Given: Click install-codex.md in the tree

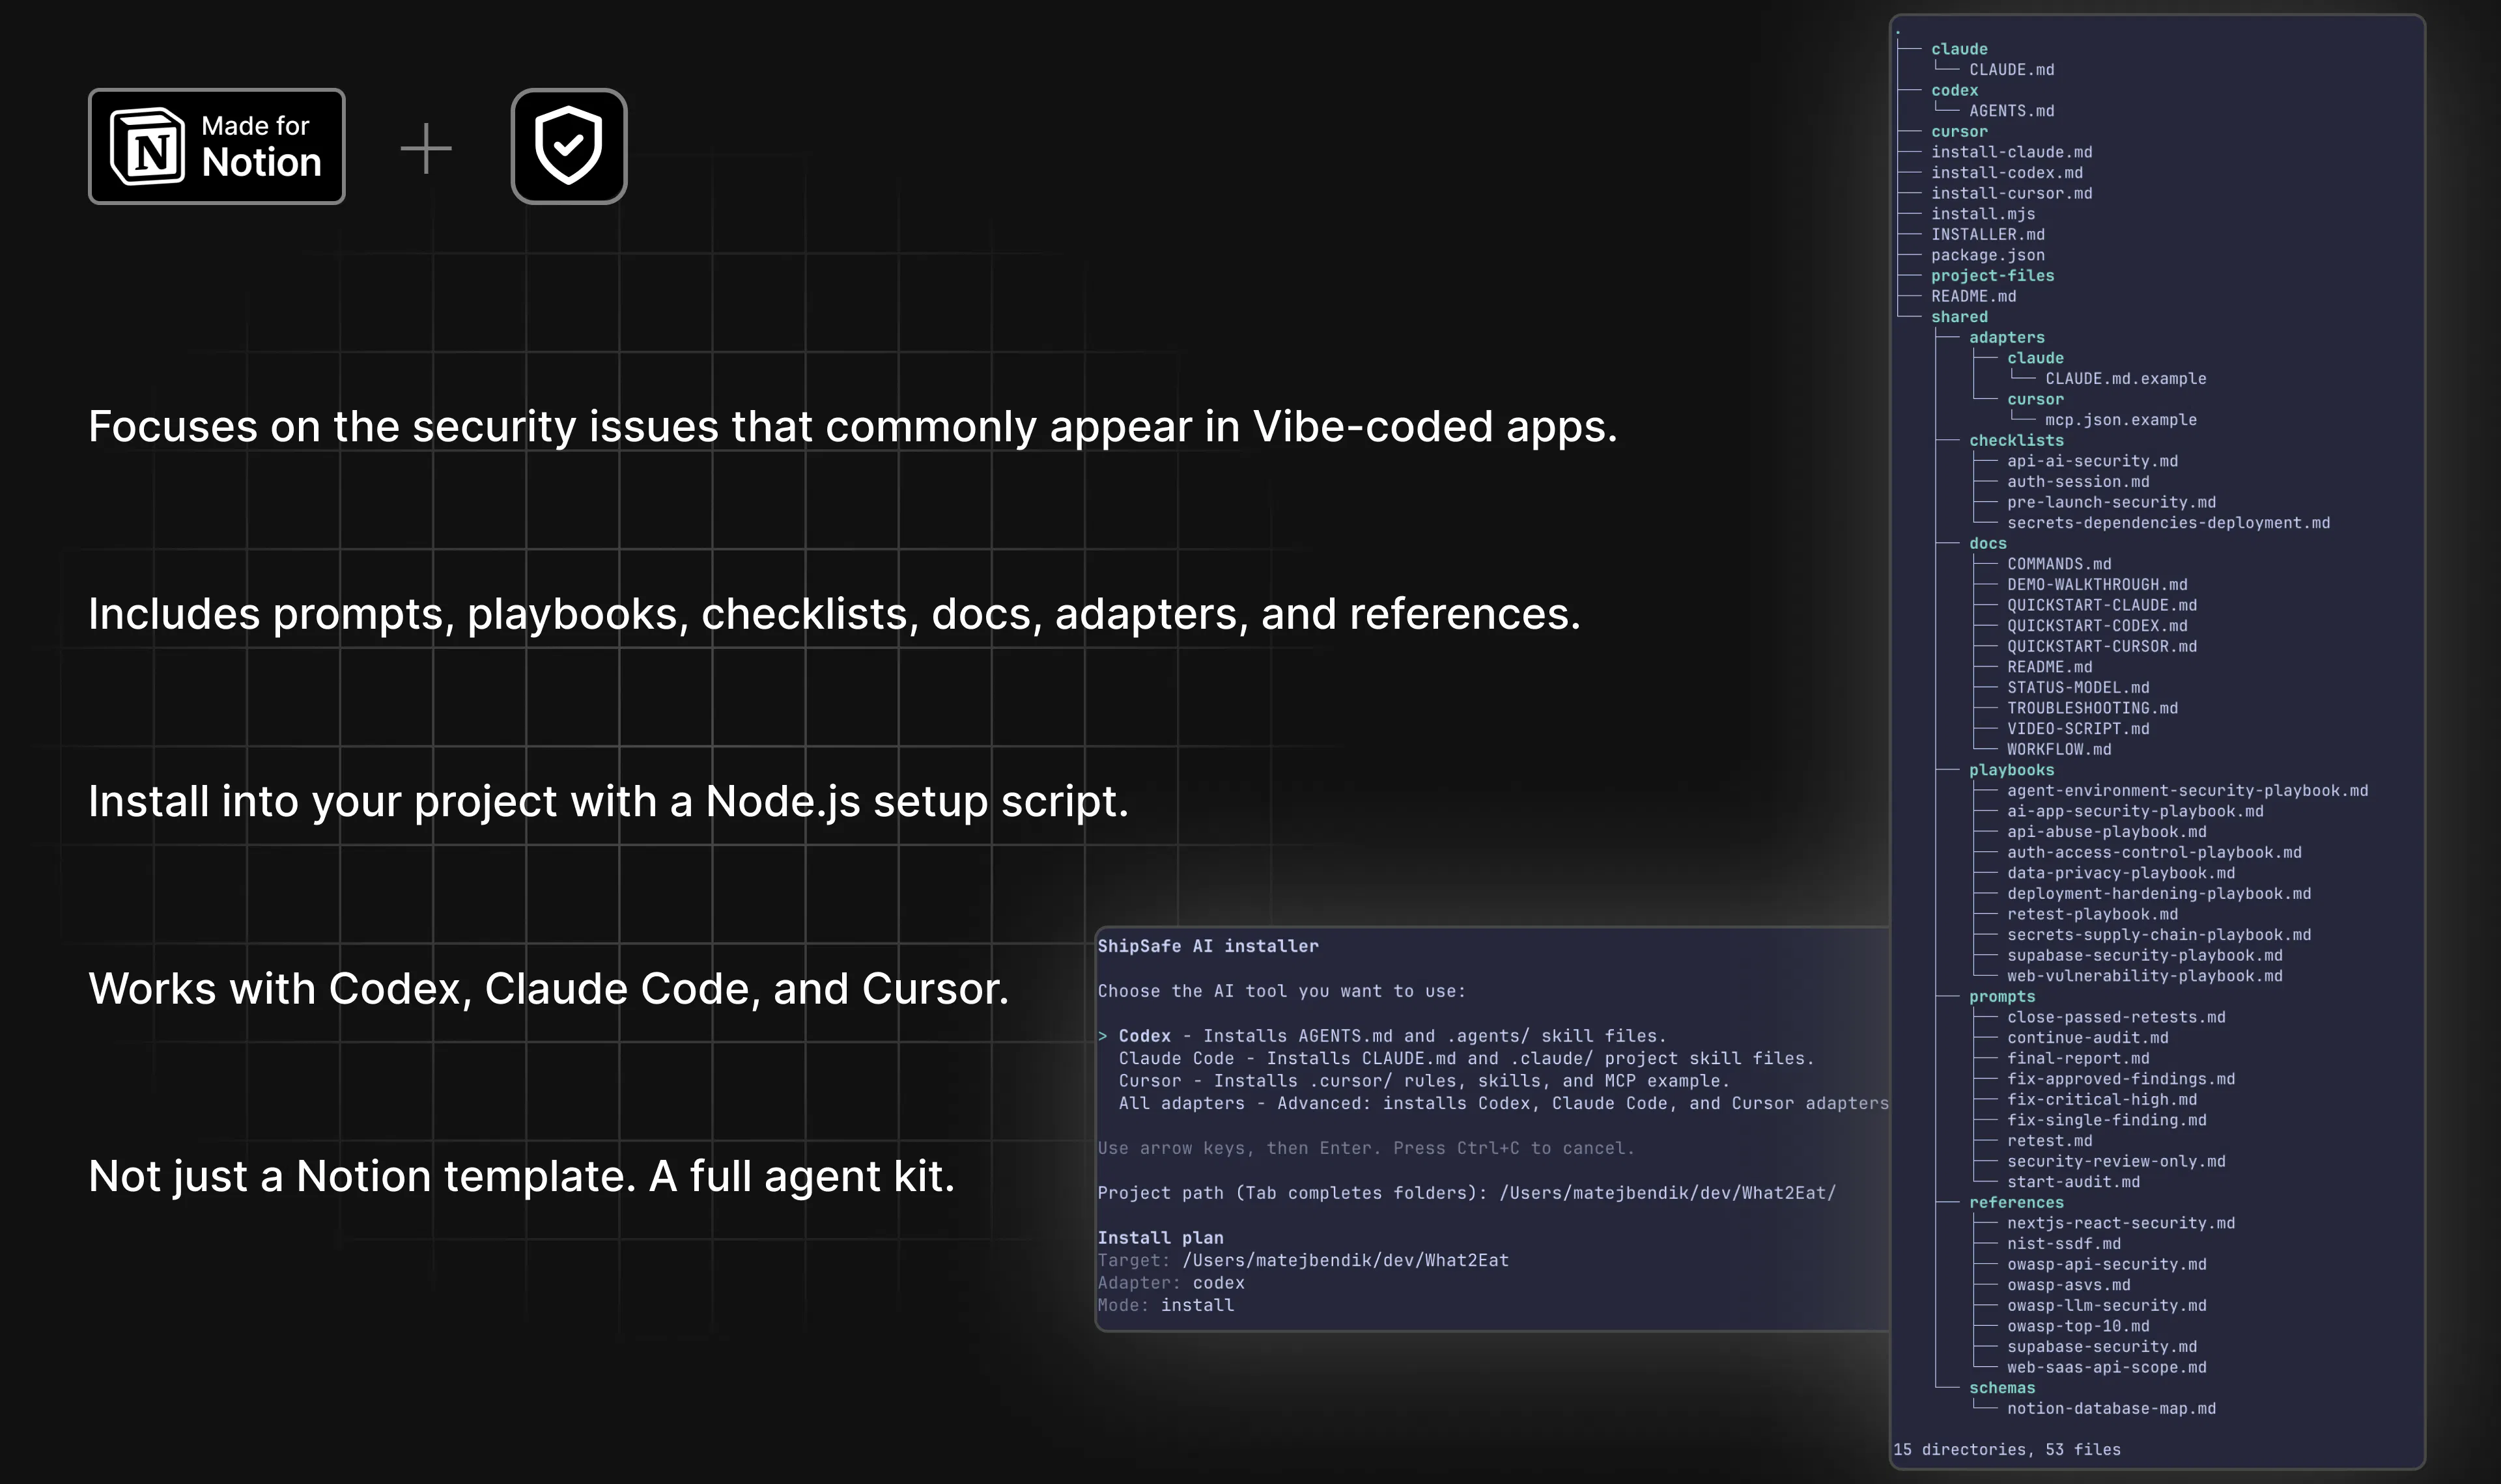Looking at the screenshot, I should 2007,173.
